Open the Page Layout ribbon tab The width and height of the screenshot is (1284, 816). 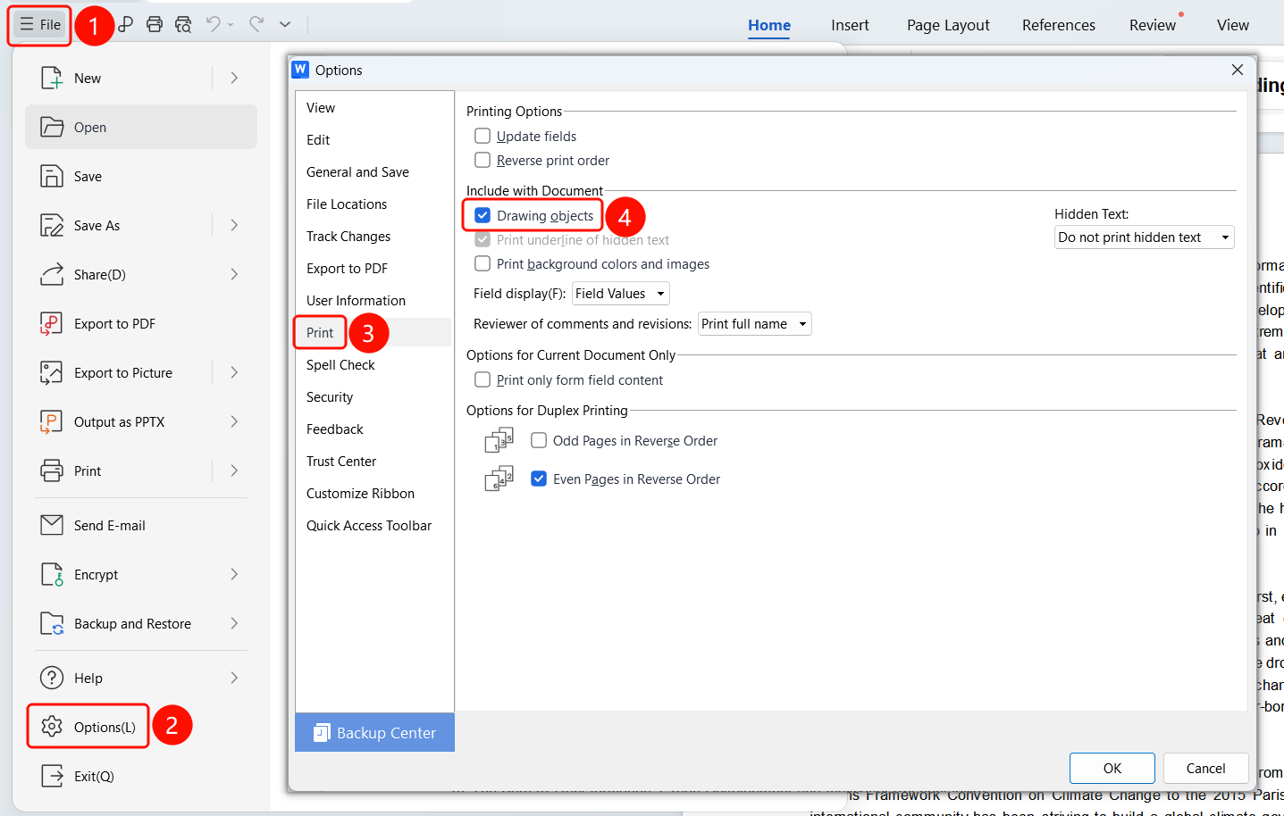point(948,25)
